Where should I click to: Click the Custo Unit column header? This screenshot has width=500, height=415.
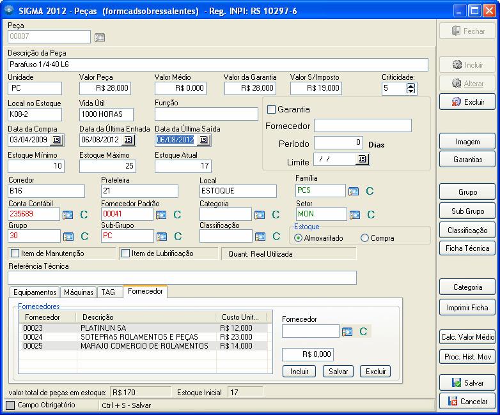[241, 317]
